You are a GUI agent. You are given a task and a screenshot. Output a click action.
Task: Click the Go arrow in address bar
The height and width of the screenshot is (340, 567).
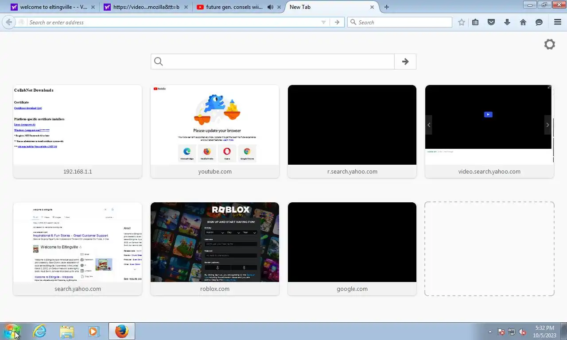pyautogui.click(x=337, y=22)
